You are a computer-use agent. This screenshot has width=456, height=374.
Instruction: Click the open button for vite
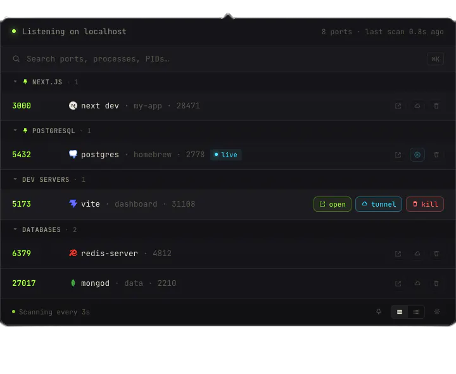332,204
